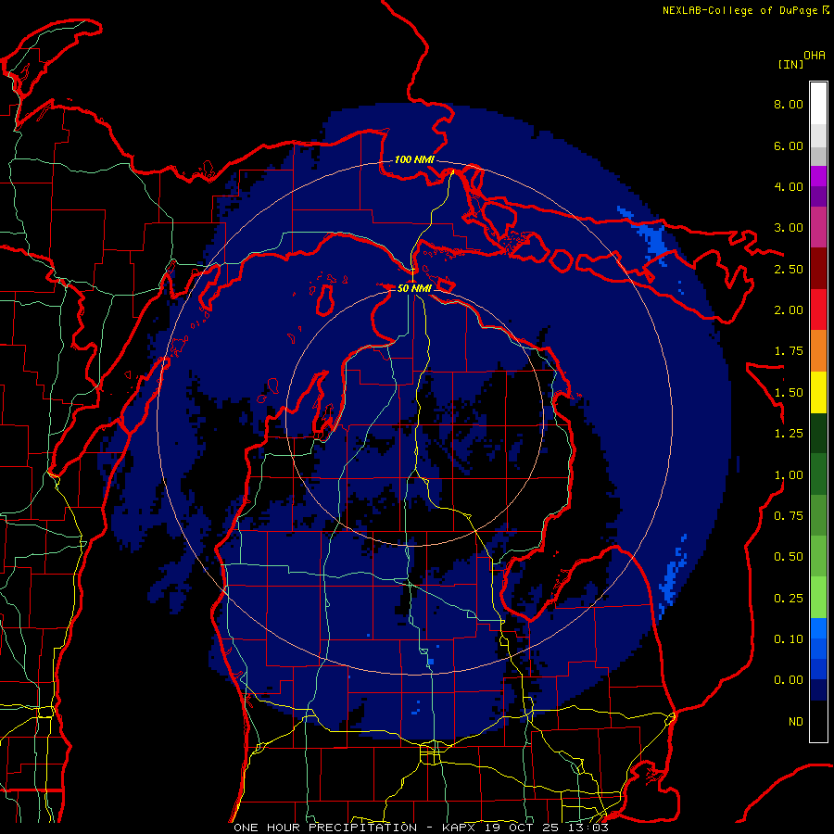Select the 3.00 legend value
The image size is (834, 834).
pos(789,228)
